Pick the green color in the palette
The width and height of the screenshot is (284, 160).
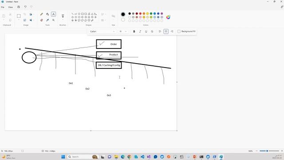(151, 14)
